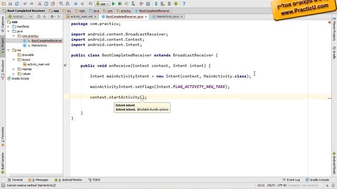Click the Find magnifier icon
The height and width of the screenshot is (189, 337).
(61, 4)
